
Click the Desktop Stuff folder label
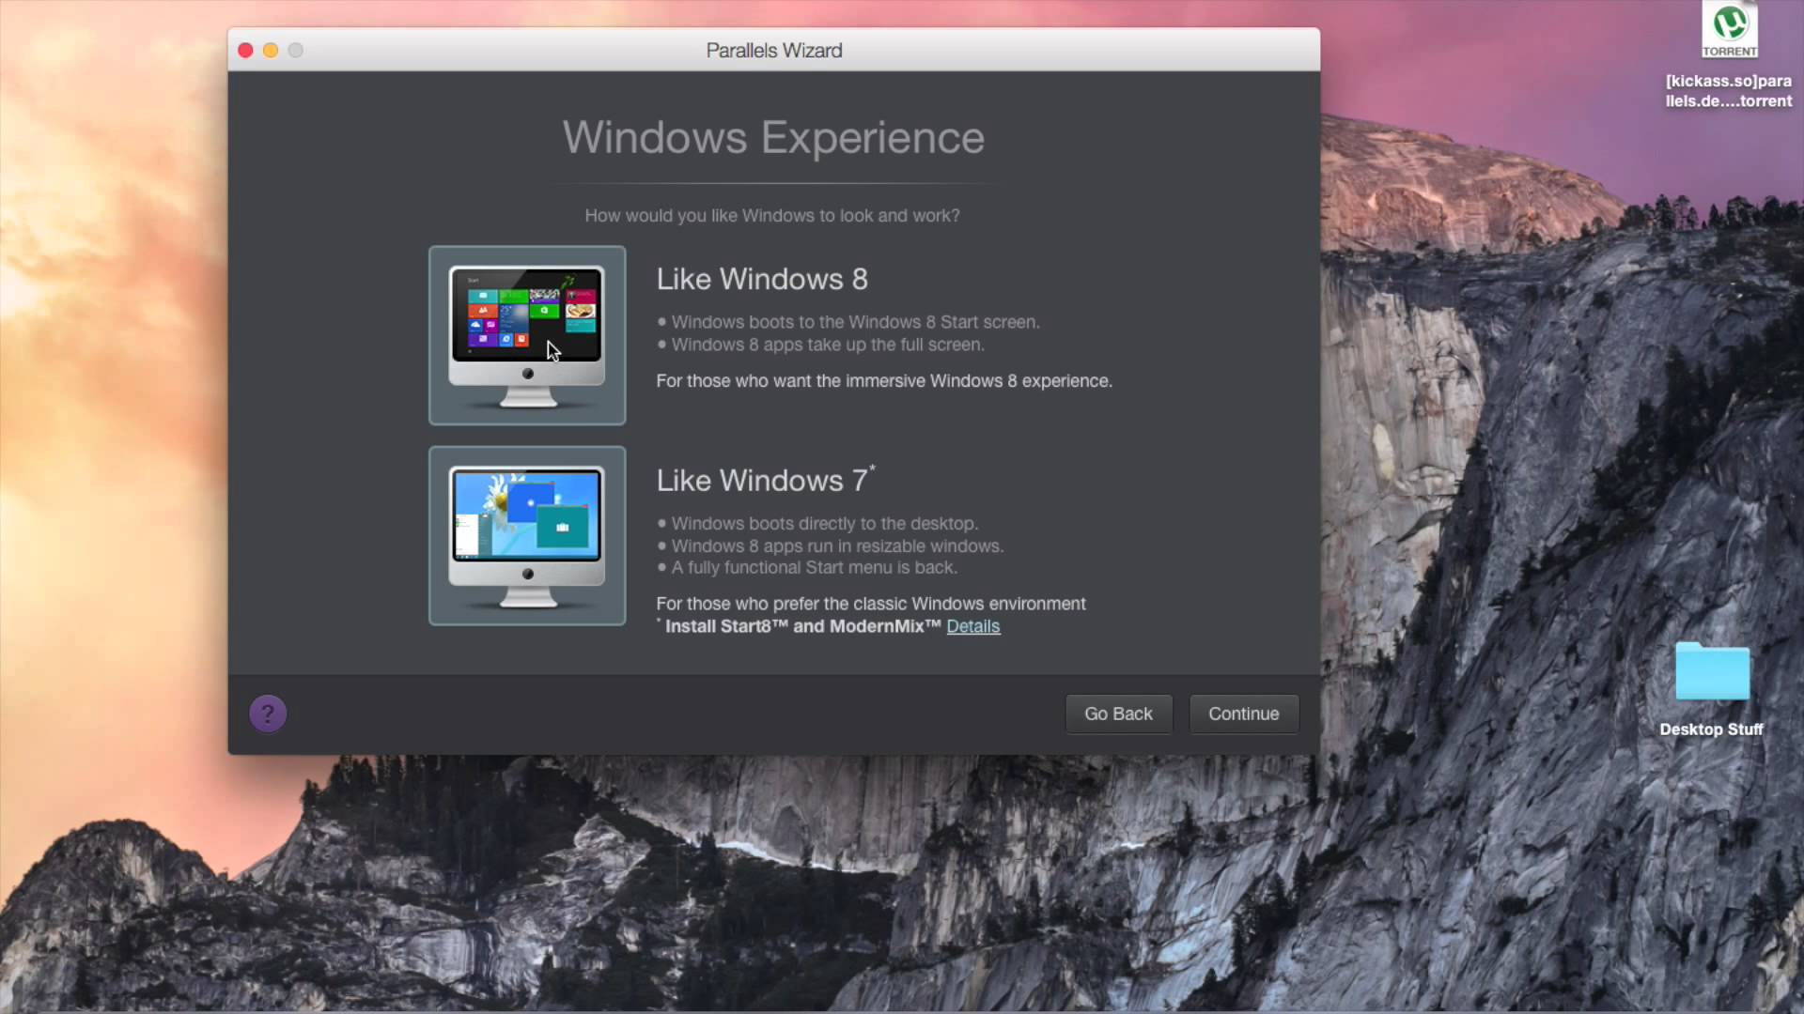pos(1711,730)
